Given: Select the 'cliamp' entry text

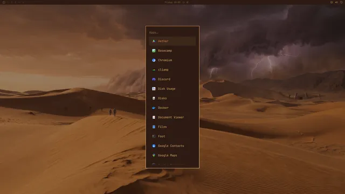Looking at the screenshot, I should [x=163, y=70].
